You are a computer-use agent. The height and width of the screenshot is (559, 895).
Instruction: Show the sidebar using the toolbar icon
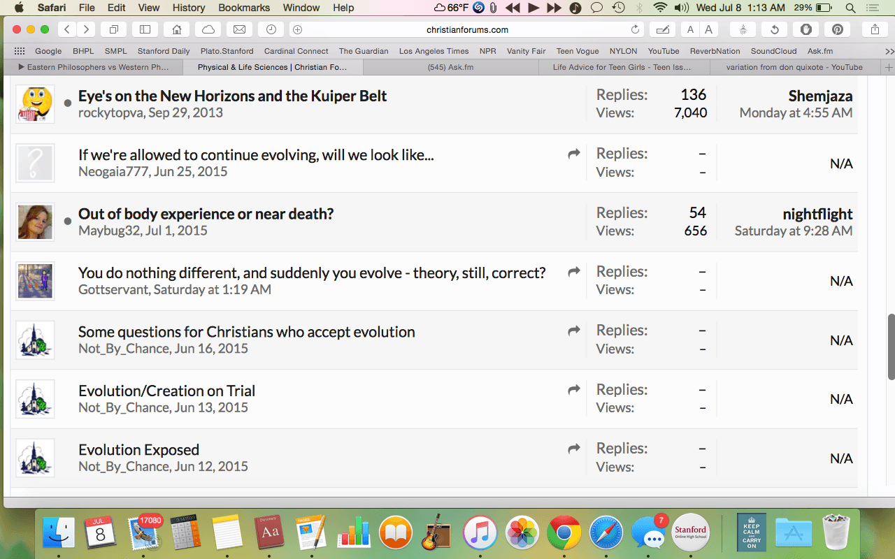pyautogui.click(x=145, y=29)
